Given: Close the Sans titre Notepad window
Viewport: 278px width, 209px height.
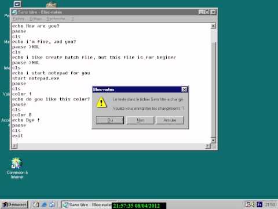Looking at the screenshot, I should (x=213, y=12).
